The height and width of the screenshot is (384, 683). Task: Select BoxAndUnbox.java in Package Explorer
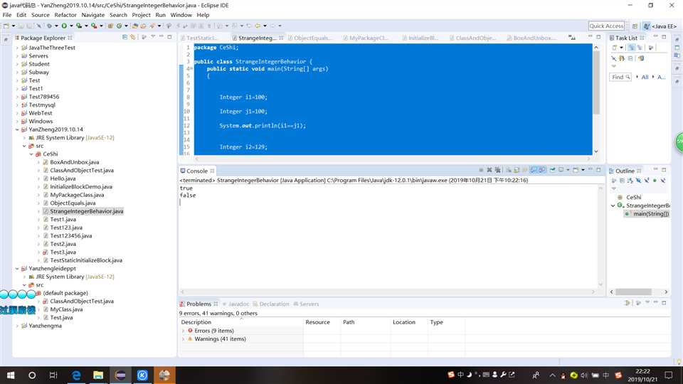pos(74,162)
